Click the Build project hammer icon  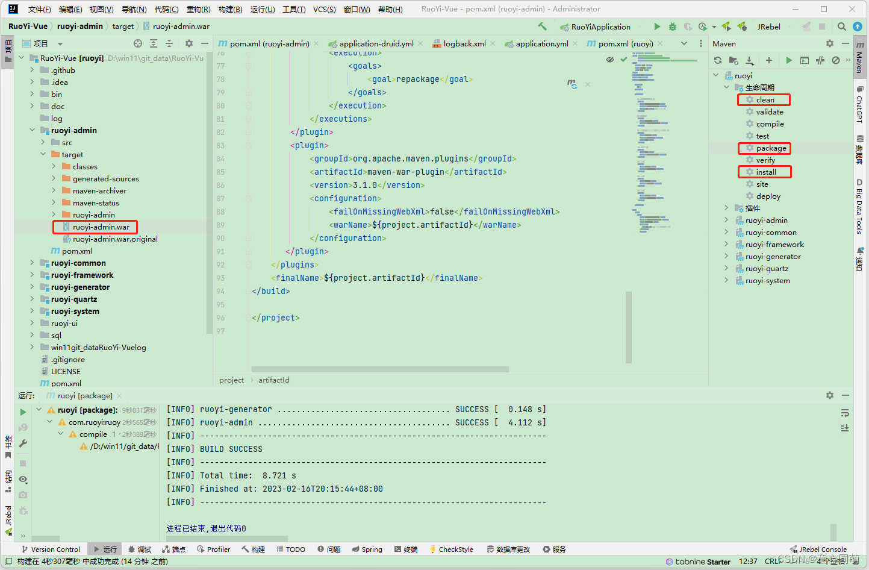(x=542, y=27)
